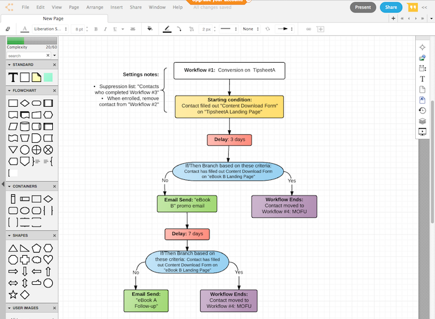Open the None line-start arrow dropdown
Image resolution: width=435 pixels, height=319 pixels.
point(250,29)
